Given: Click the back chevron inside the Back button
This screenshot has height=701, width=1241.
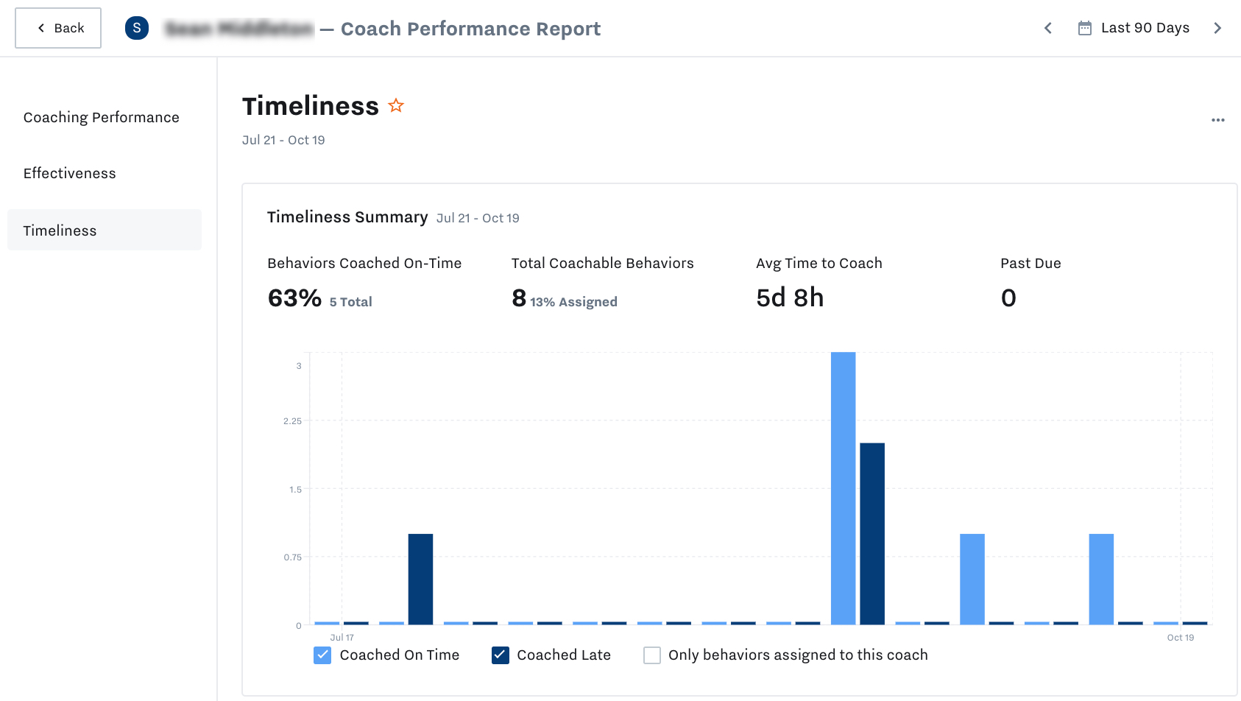Looking at the screenshot, I should 40,27.
